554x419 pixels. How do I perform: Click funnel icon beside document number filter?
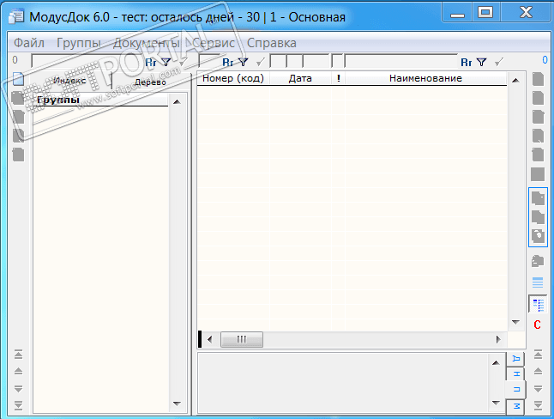[243, 63]
